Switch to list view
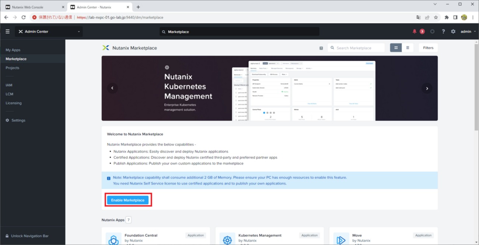 pyautogui.click(x=408, y=48)
